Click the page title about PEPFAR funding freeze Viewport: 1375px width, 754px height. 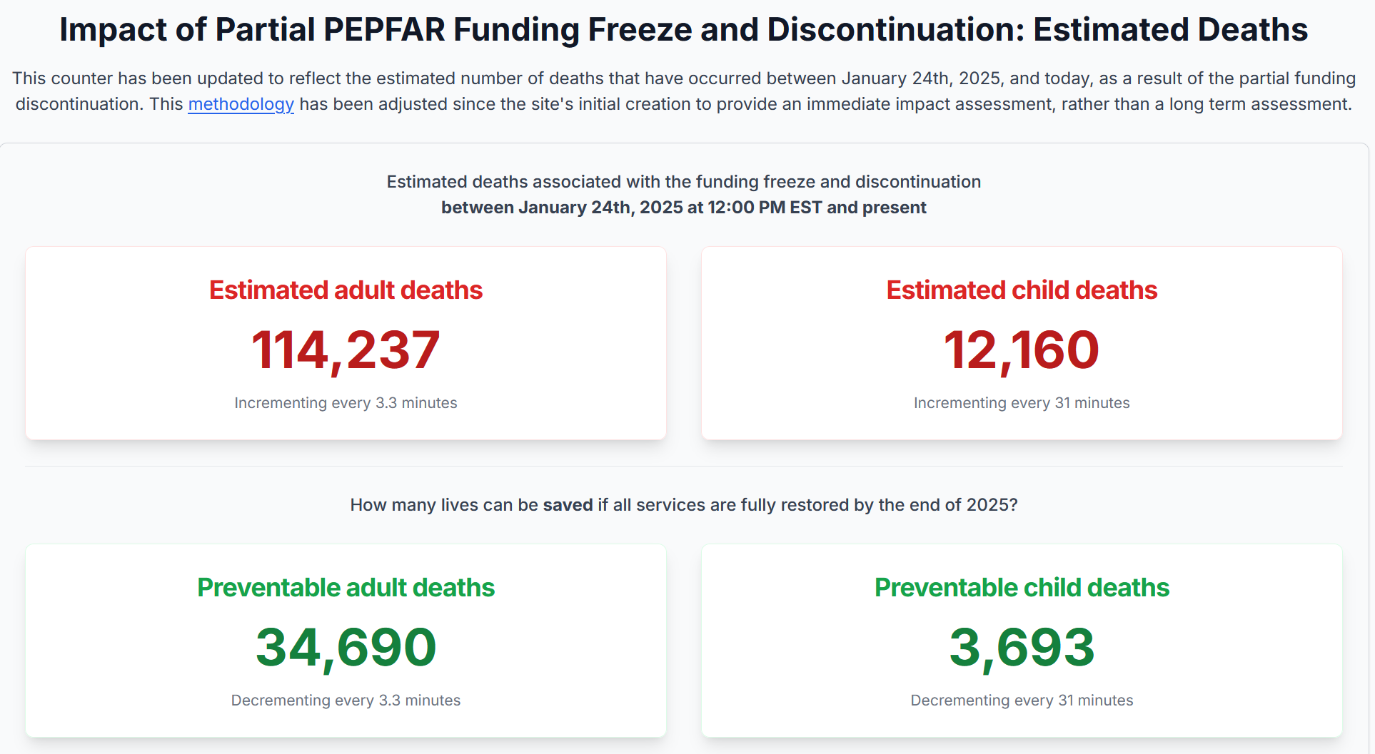point(683,30)
